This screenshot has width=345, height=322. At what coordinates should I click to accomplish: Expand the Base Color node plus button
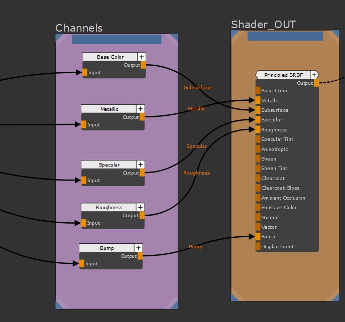[x=142, y=57]
